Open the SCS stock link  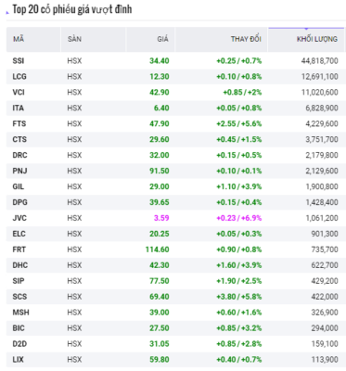(19, 297)
